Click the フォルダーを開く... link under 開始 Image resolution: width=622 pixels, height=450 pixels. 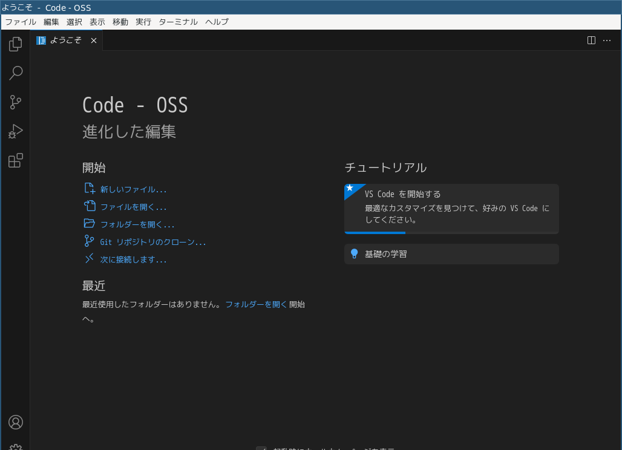[137, 224]
